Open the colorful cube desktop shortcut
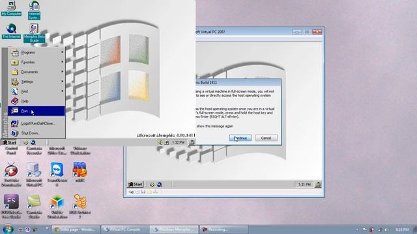 (57, 206)
